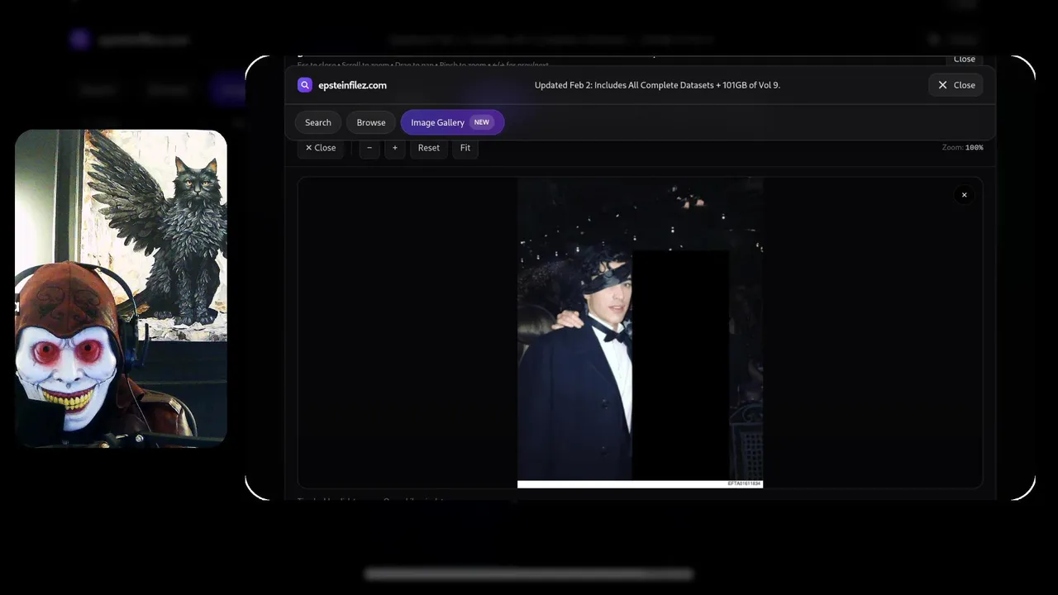Click the header Close button with X icon
Image resolution: width=1058 pixels, height=595 pixels.
click(x=956, y=85)
